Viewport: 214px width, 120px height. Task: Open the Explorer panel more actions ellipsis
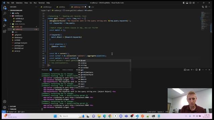click(36, 7)
